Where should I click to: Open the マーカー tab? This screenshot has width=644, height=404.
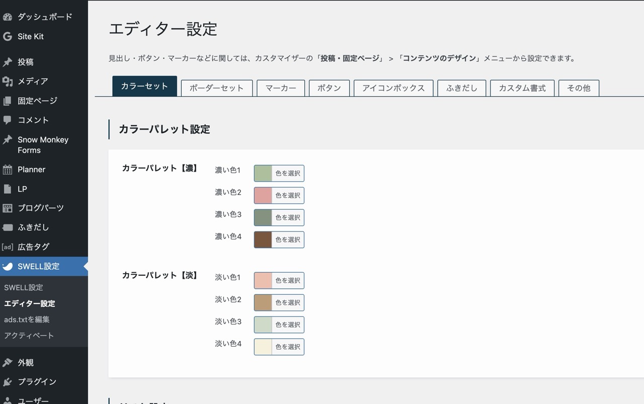tap(281, 88)
